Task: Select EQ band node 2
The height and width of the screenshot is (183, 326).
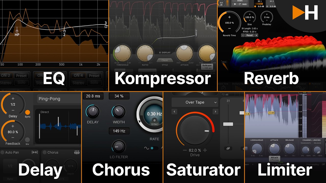Action: point(64,31)
